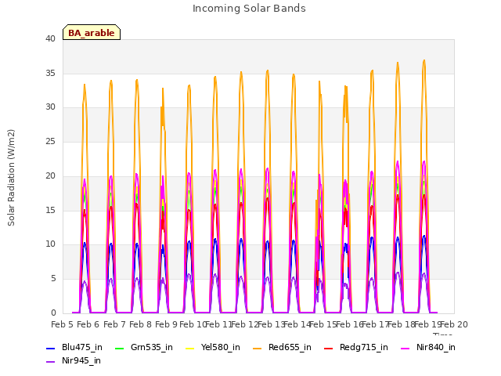501x376 pixels.
Task: Click the magenta Nir840_in legend swatch
Action: (x=405, y=348)
